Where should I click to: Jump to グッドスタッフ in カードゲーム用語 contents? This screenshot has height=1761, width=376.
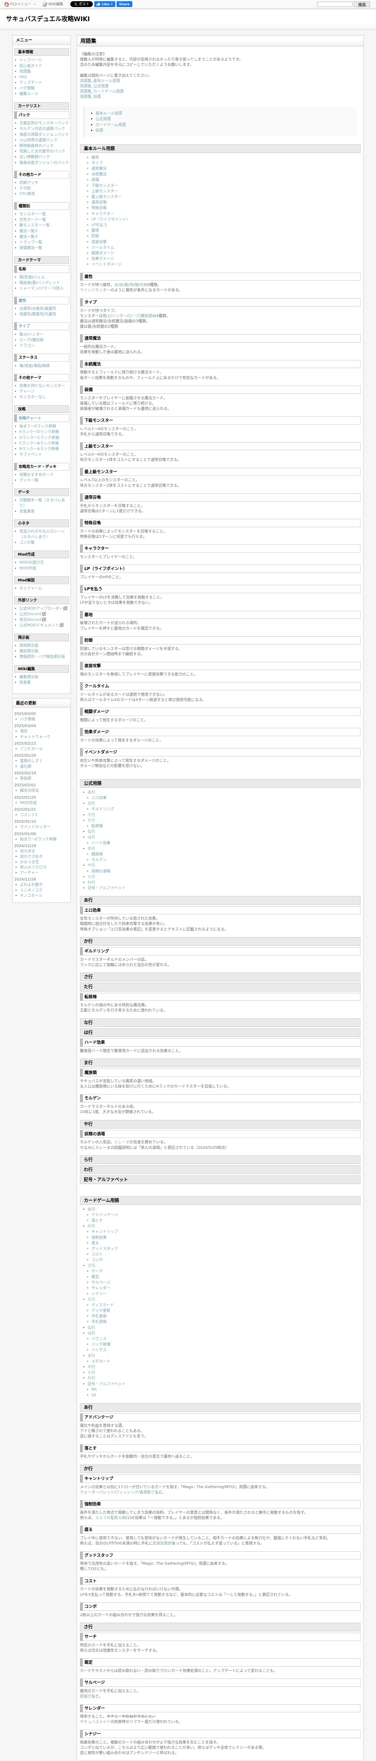tap(105, 1248)
